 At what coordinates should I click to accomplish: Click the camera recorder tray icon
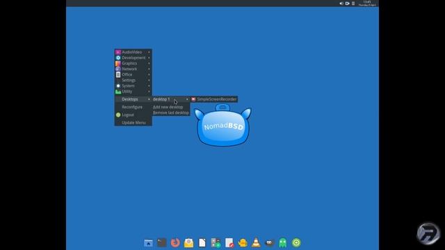coord(347,3)
